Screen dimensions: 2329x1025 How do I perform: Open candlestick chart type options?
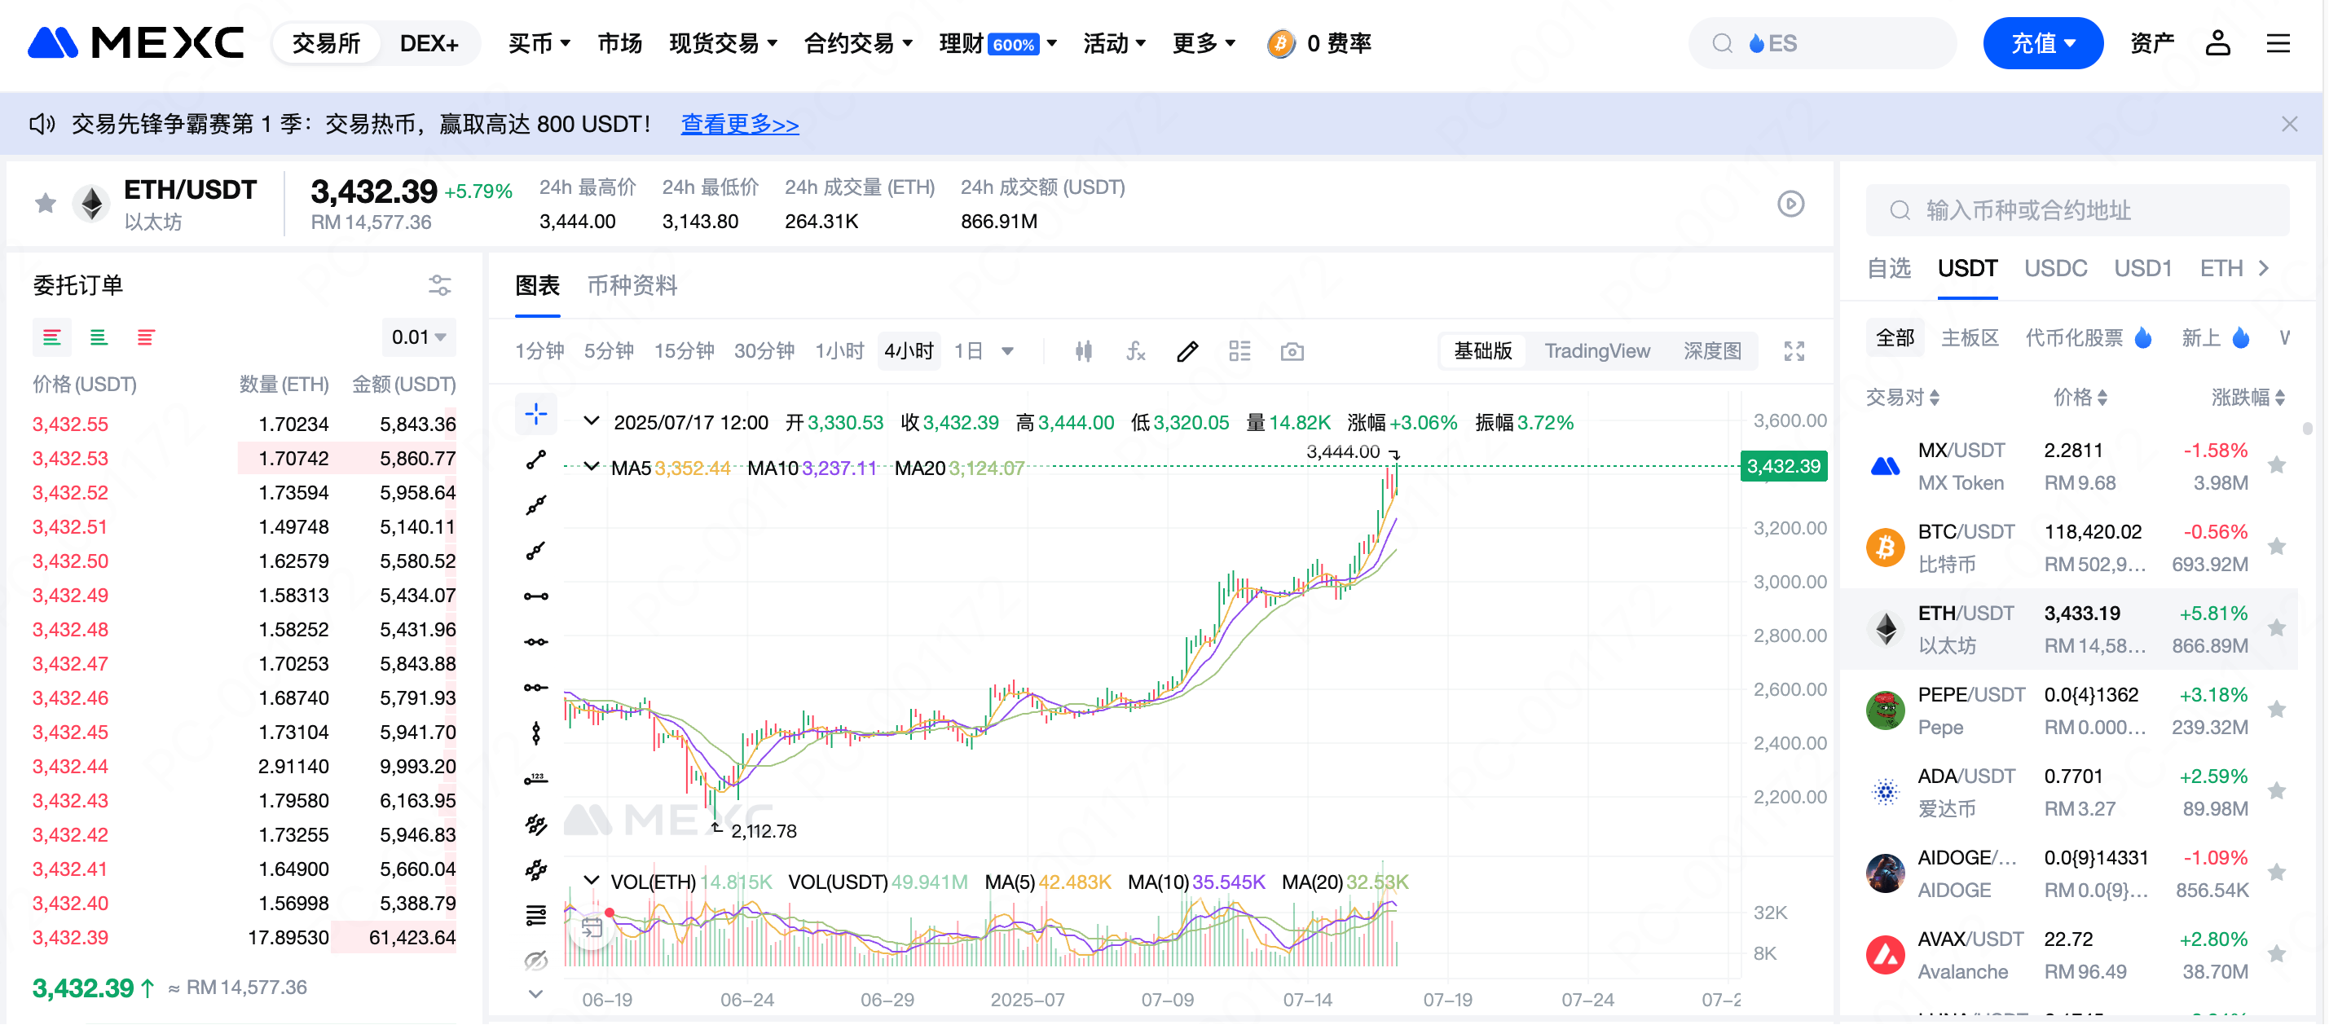coord(1084,352)
